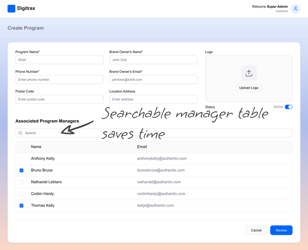Click the Logo label above the upload box
Viewport: 308px width, 250px height.
[x=209, y=52]
